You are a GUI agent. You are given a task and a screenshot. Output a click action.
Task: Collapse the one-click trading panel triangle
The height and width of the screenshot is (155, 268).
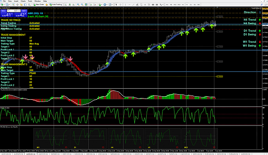point(1,8)
